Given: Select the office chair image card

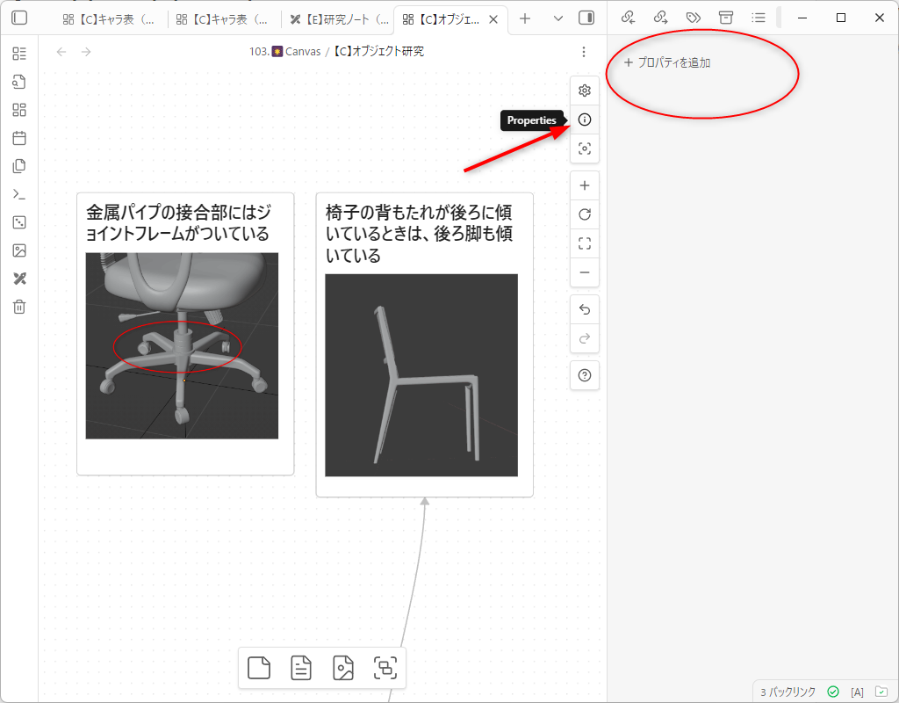Looking at the screenshot, I should coord(182,345).
